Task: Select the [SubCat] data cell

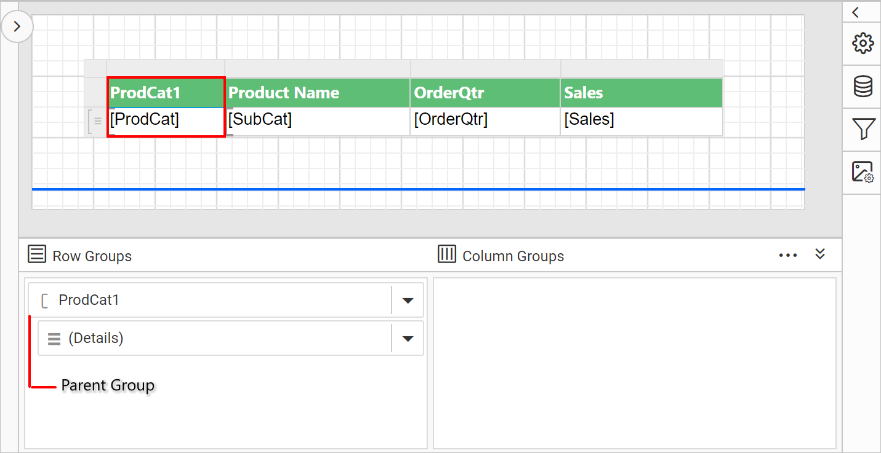Action: (x=318, y=121)
